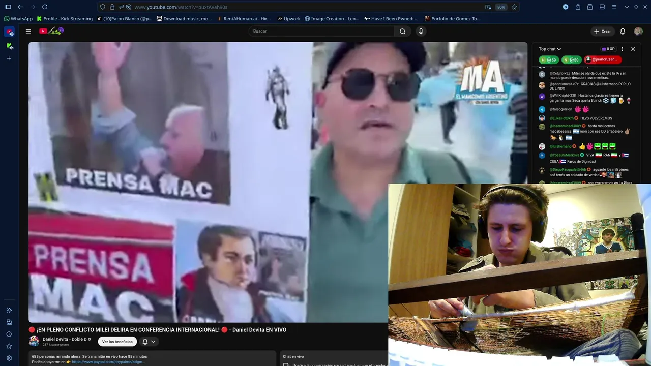Open YouTube notifications bell
Viewport: 651px width, 366px height.
623,31
